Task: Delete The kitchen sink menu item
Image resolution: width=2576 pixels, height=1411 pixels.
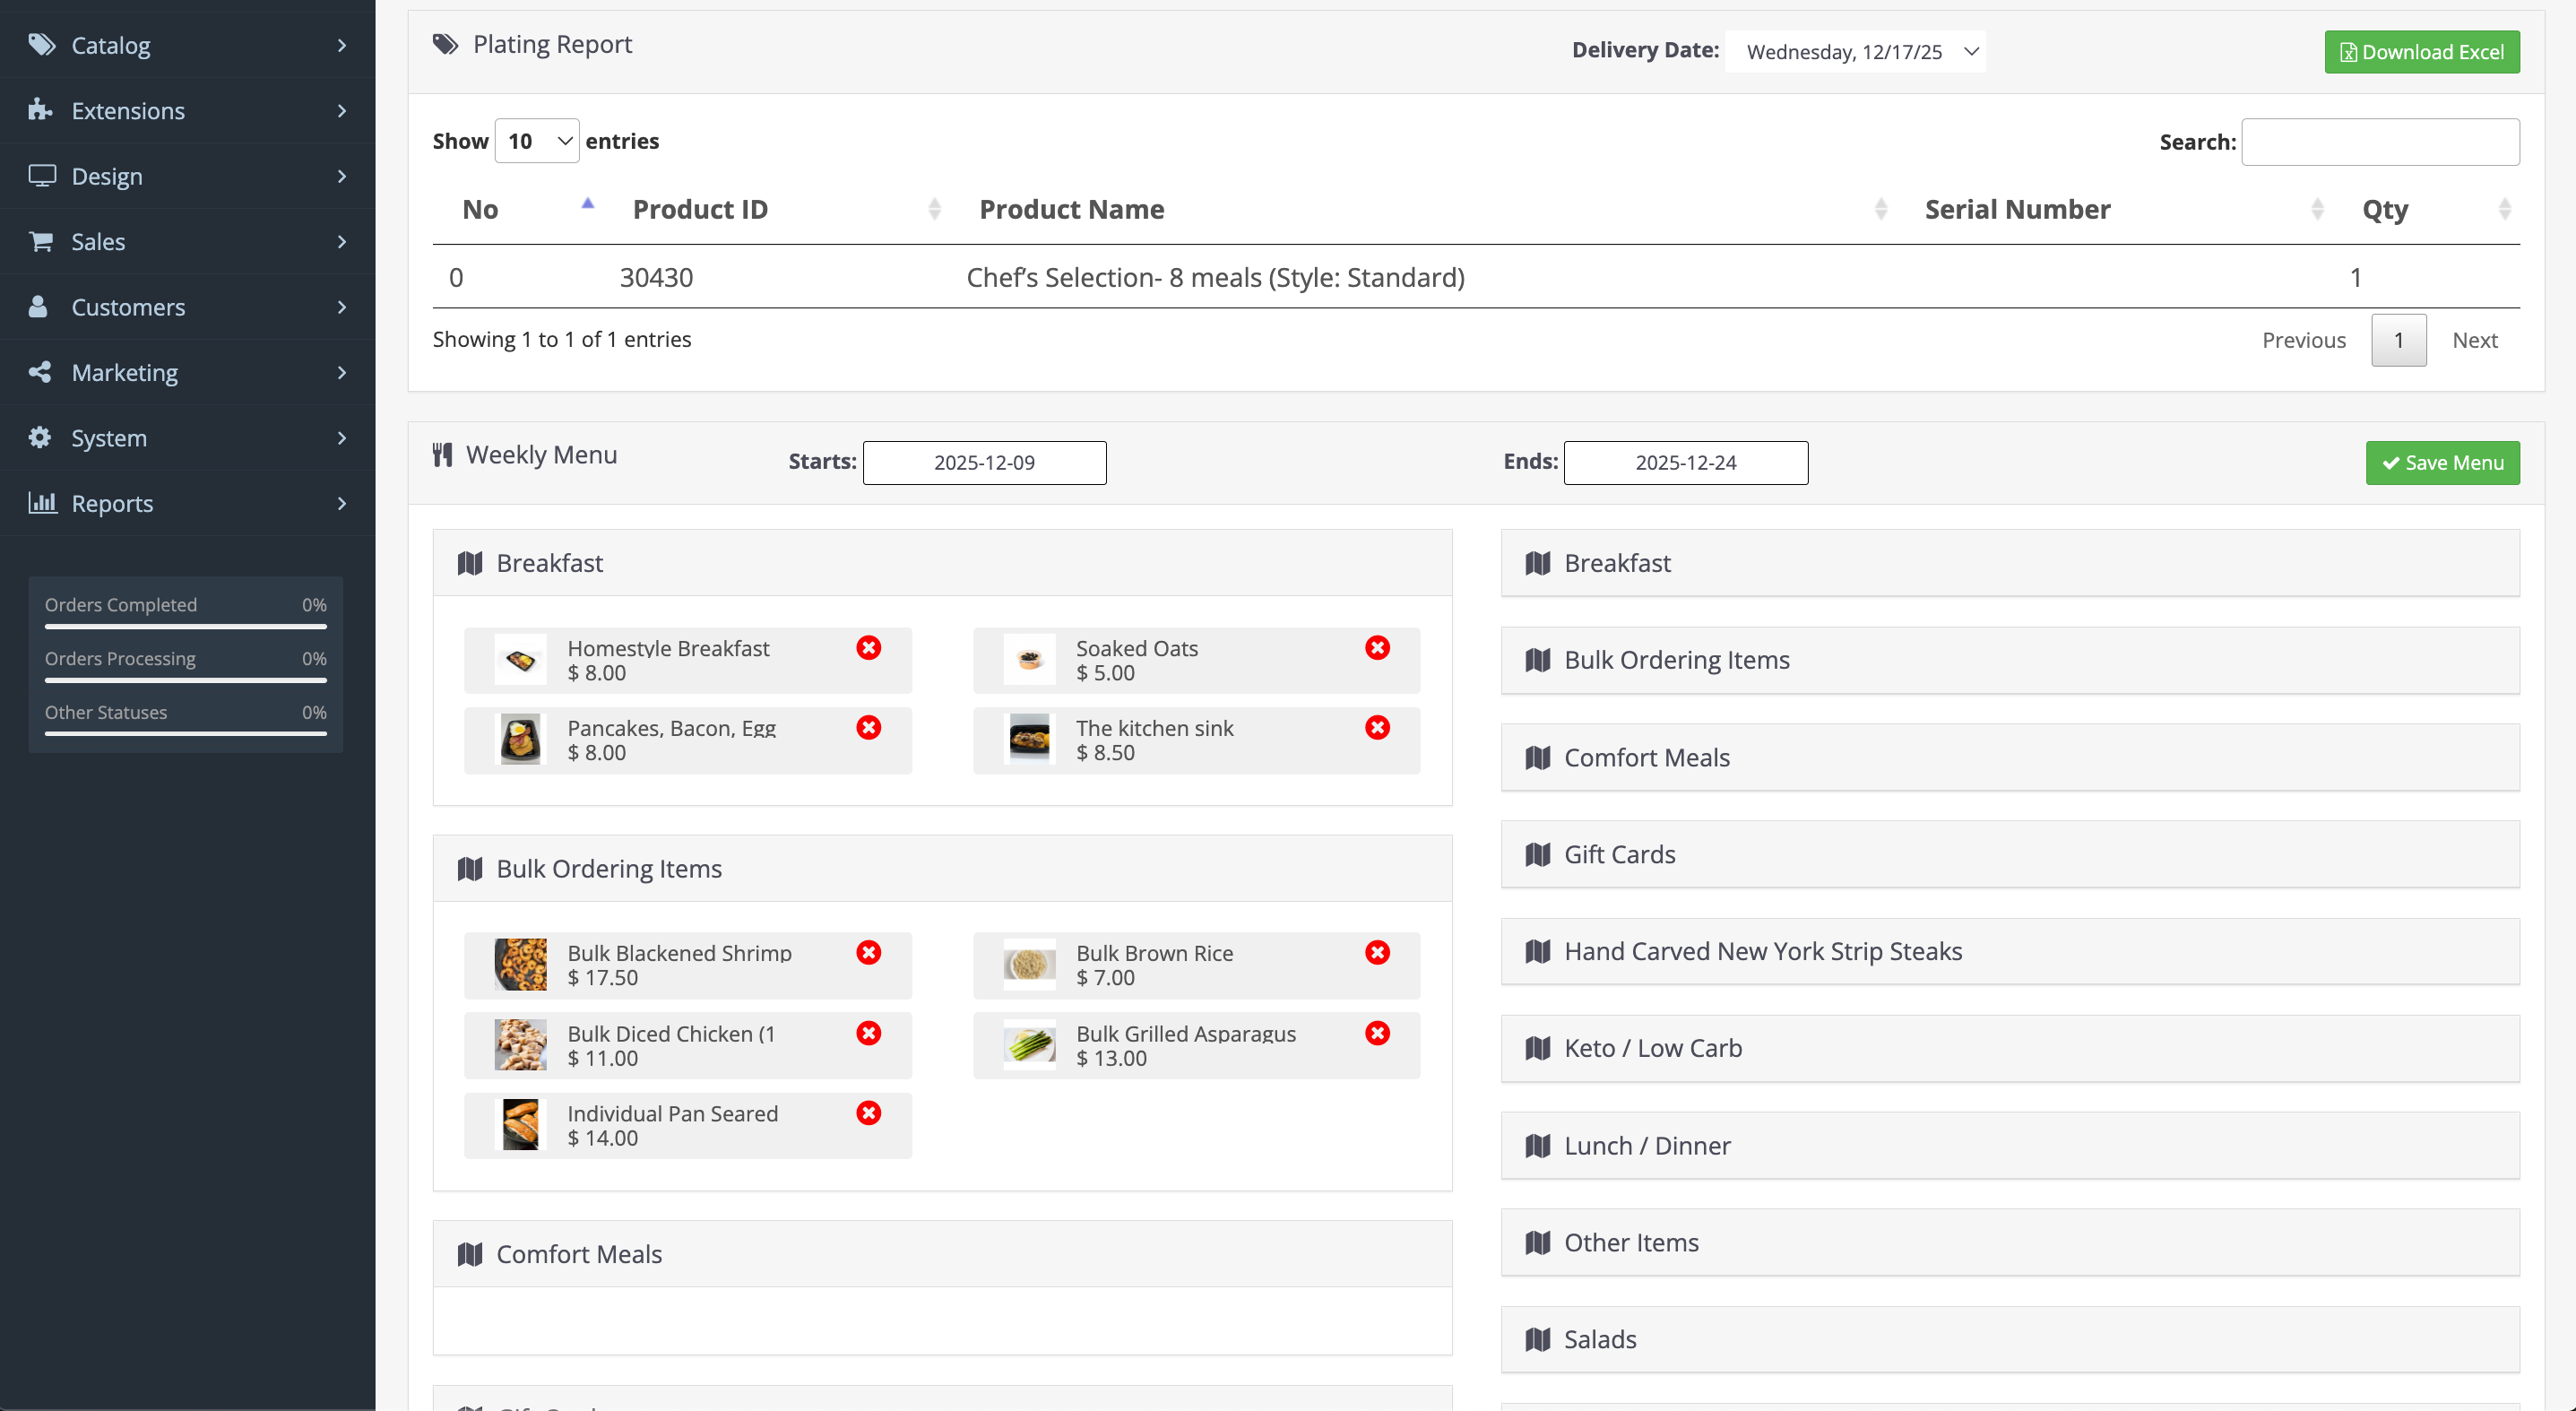Action: click(x=1377, y=728)
